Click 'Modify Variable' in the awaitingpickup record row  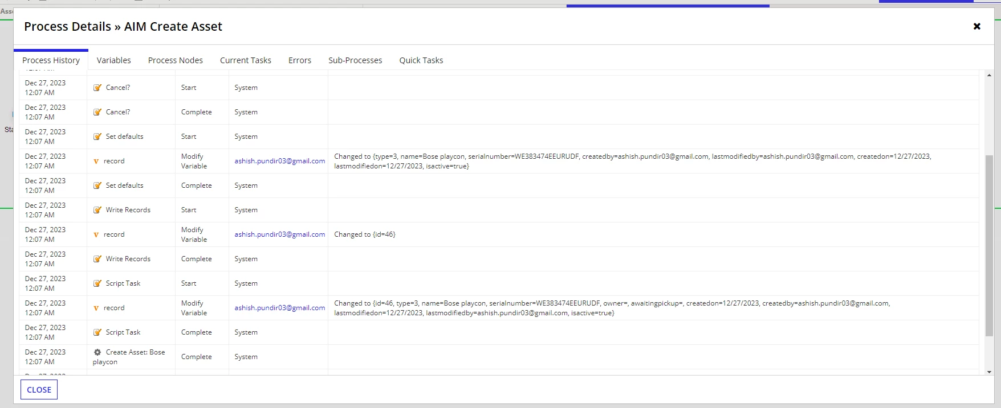tap(194, 308)
